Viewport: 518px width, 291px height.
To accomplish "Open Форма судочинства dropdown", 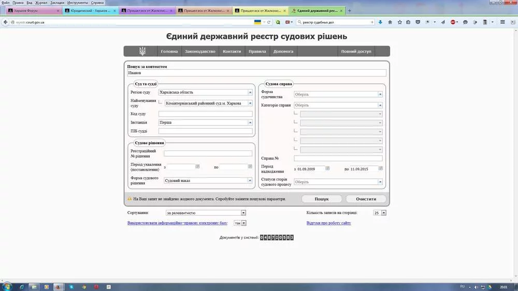I will click(380, 94).
